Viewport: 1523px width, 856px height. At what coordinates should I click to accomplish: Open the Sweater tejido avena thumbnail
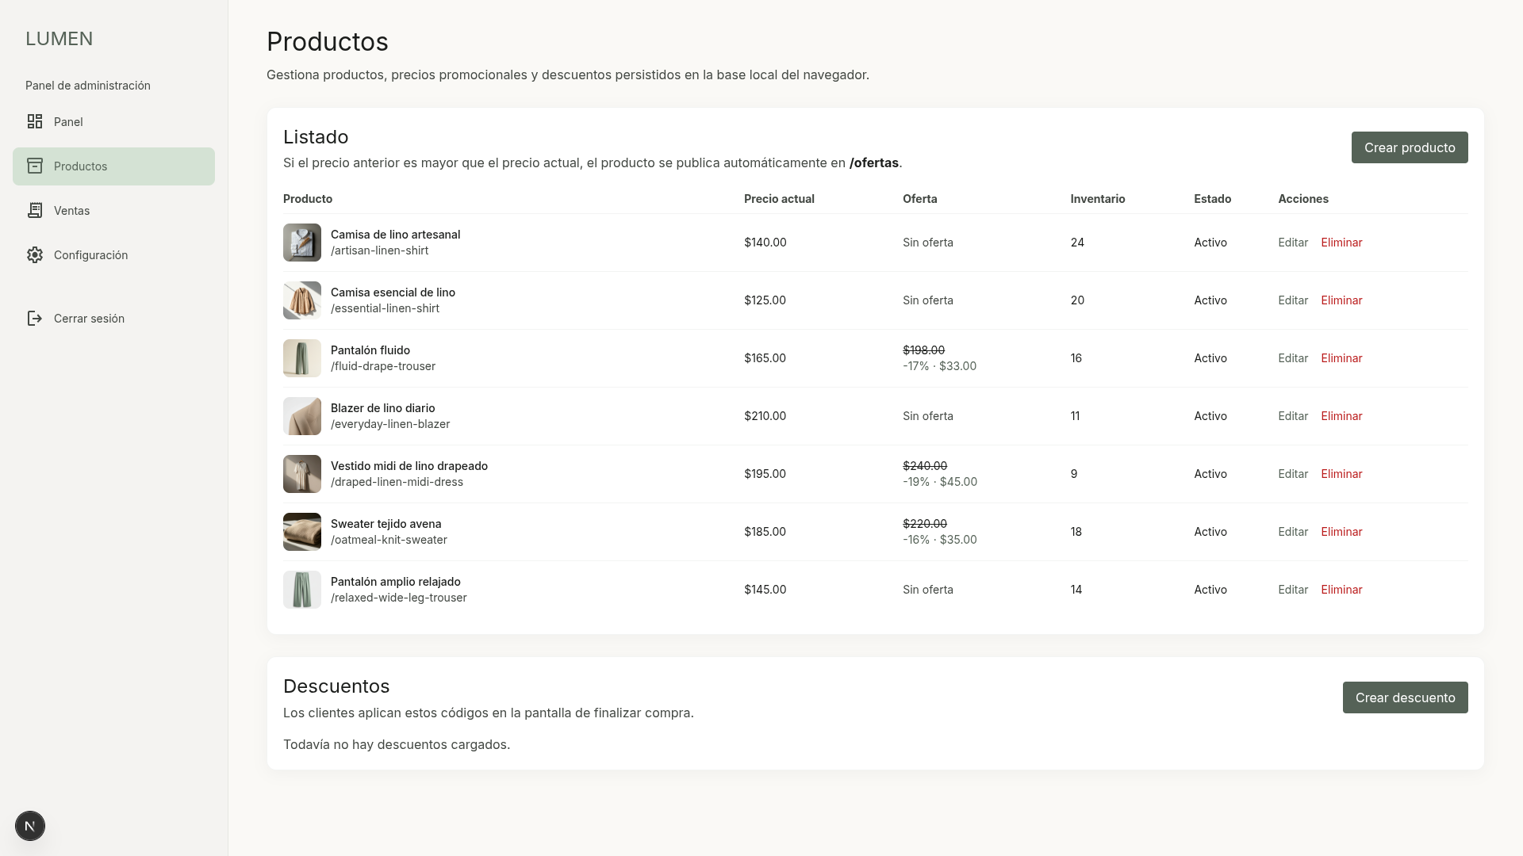point(302,532)
